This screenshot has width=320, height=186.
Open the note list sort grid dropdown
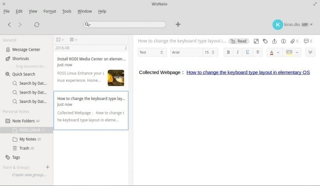[x=73, y=40]
